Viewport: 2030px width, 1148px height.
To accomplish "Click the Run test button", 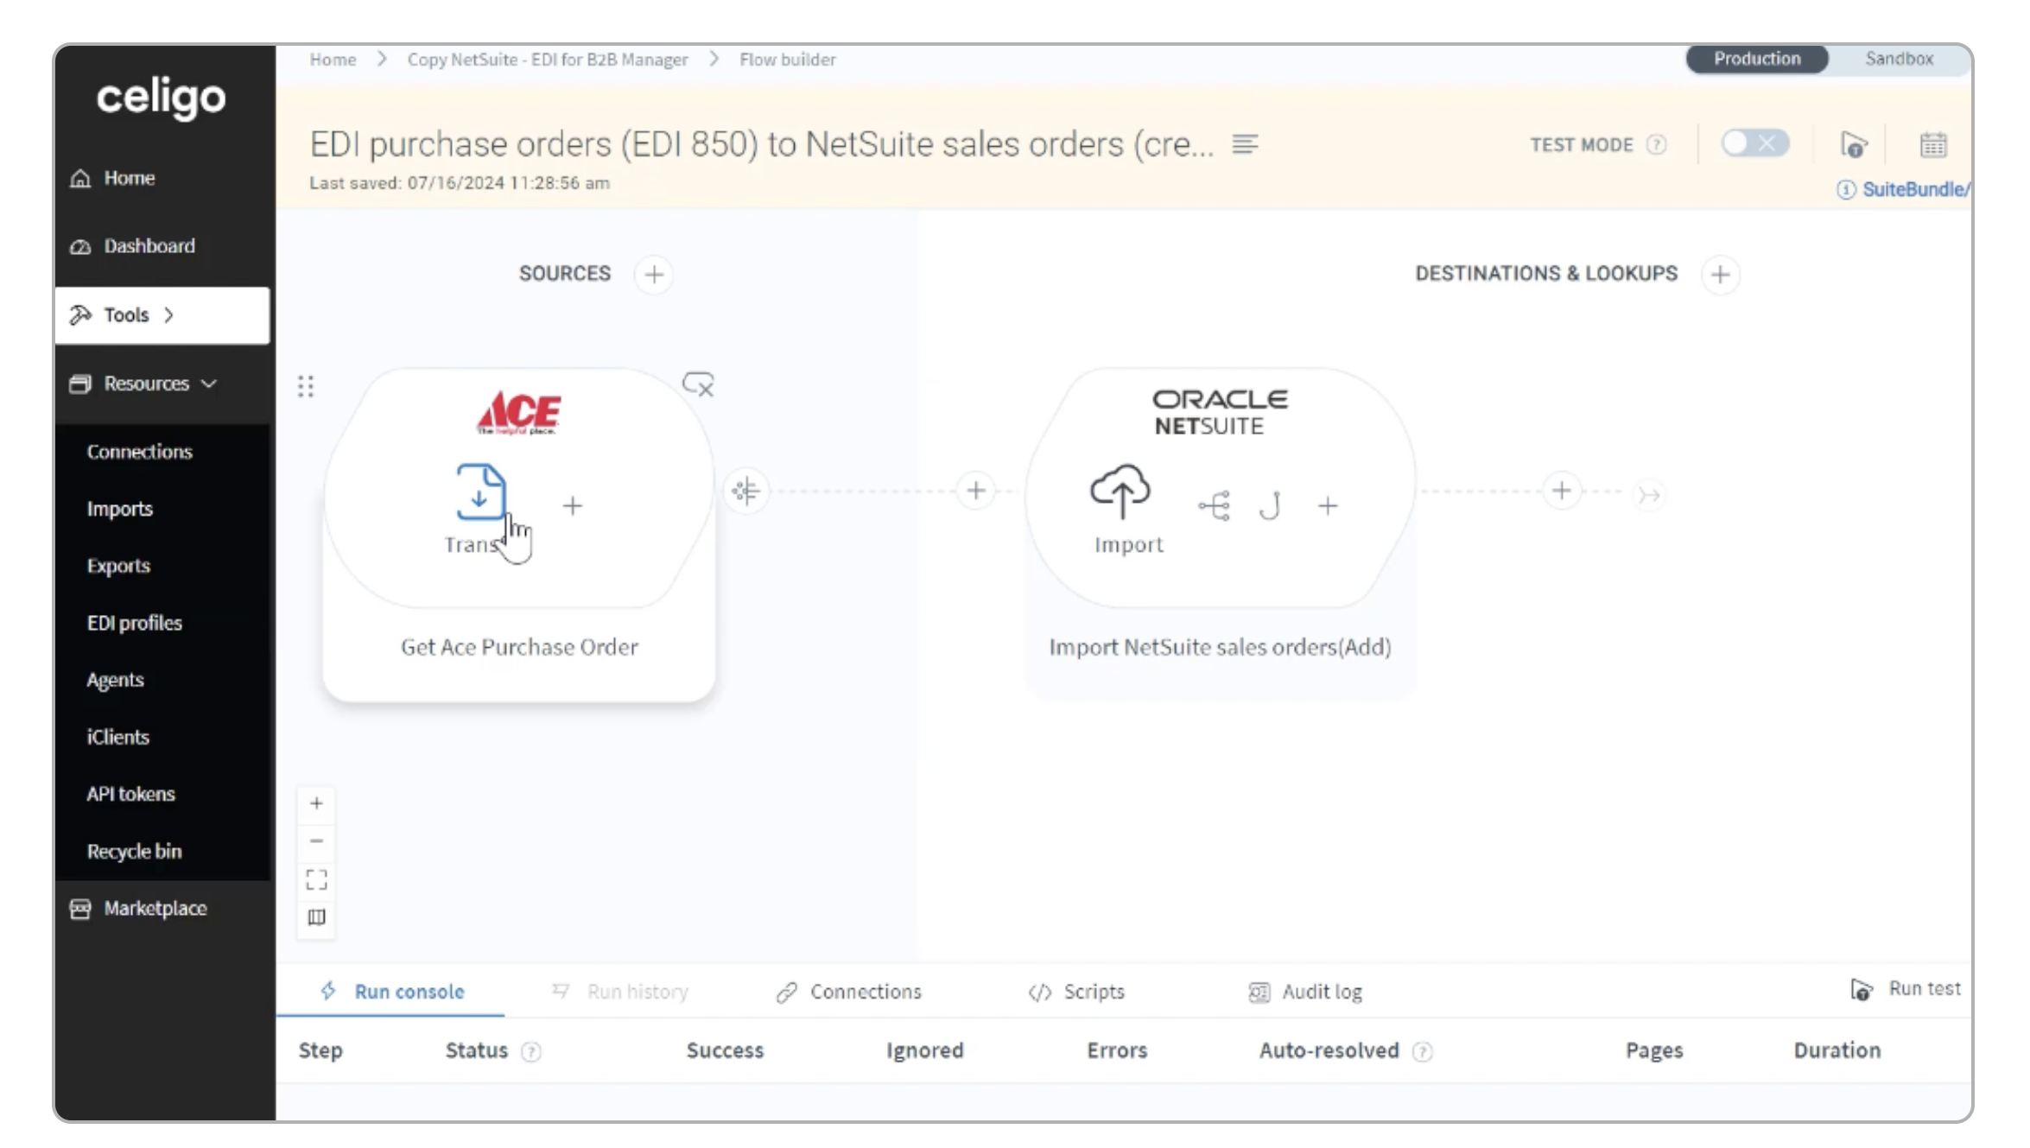I will pyautogui.click(x=1906, y=989).
